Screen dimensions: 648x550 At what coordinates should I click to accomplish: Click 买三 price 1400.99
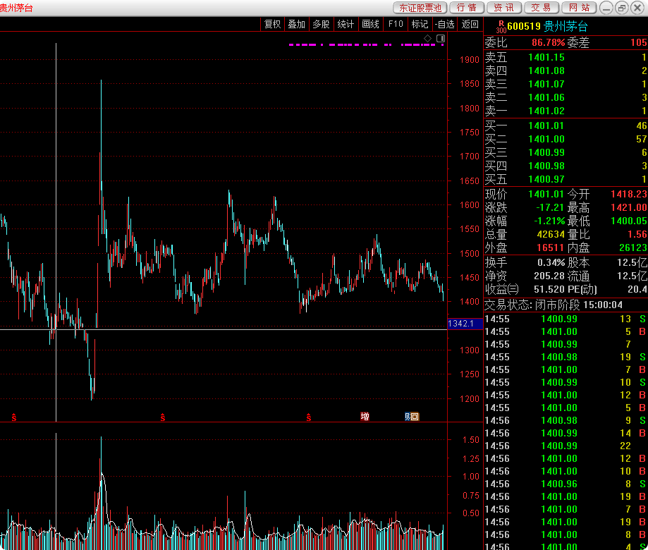pyautogui.click(x=546, y=152)
